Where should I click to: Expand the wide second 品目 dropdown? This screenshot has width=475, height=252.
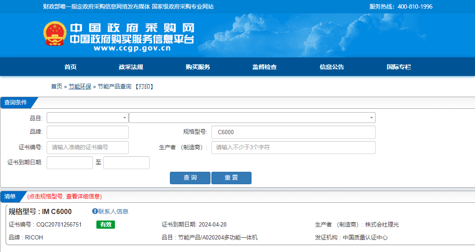click(252, 117)
